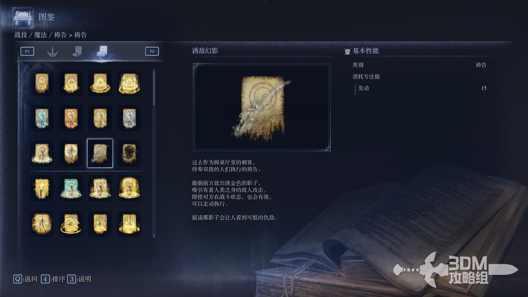528x297 pixels.
Task: Select the orange flame figure incantation icon
Action: pos(71,118)
